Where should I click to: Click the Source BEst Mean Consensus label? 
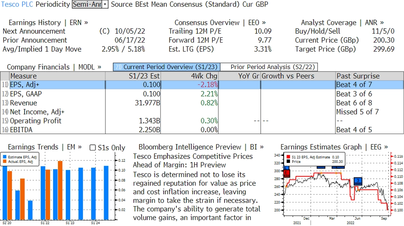(x=175, y=4)
